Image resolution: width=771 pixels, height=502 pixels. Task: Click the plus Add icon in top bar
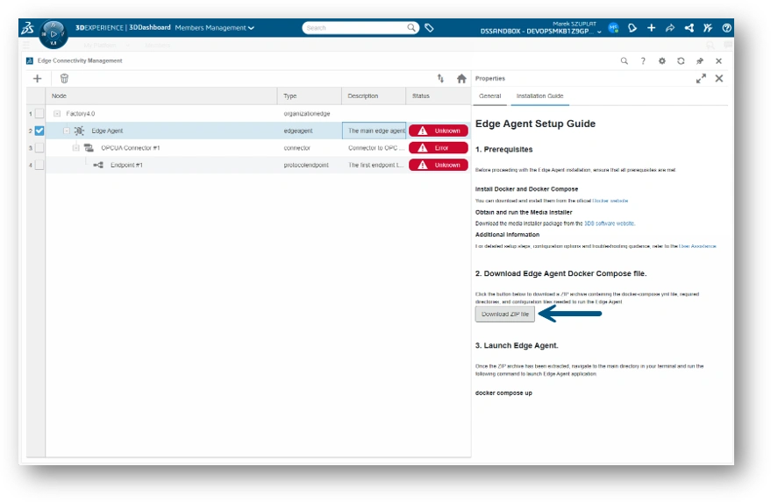click(651, 28)
